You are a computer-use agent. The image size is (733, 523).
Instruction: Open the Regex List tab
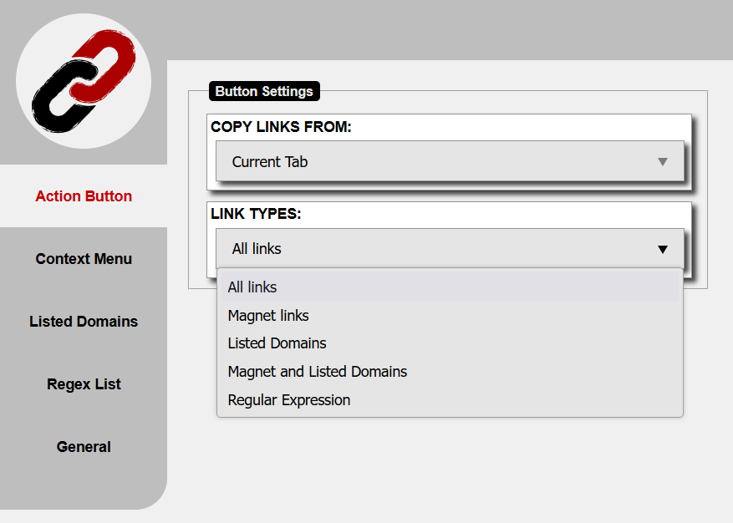click(x=84, y=384)
